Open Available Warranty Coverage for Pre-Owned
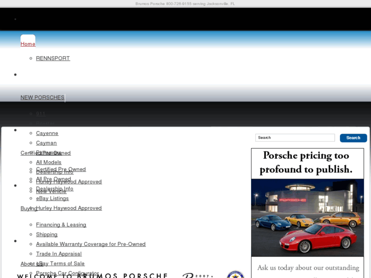 tap(91, 244)
